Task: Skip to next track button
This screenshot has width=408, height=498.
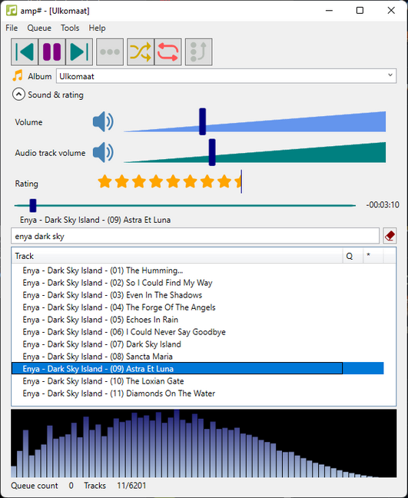Action: pyautogui.click(x=79, y=51)
